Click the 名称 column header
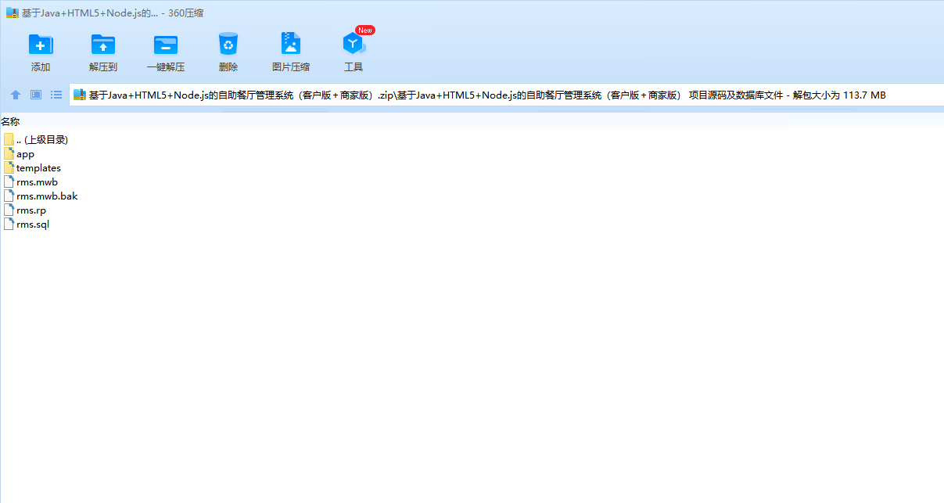 click(x=10, y=121)
